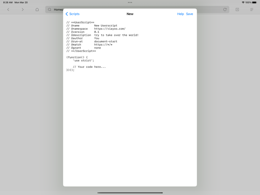Click the address bar field
Screen dimensions: 260x195
137,9
